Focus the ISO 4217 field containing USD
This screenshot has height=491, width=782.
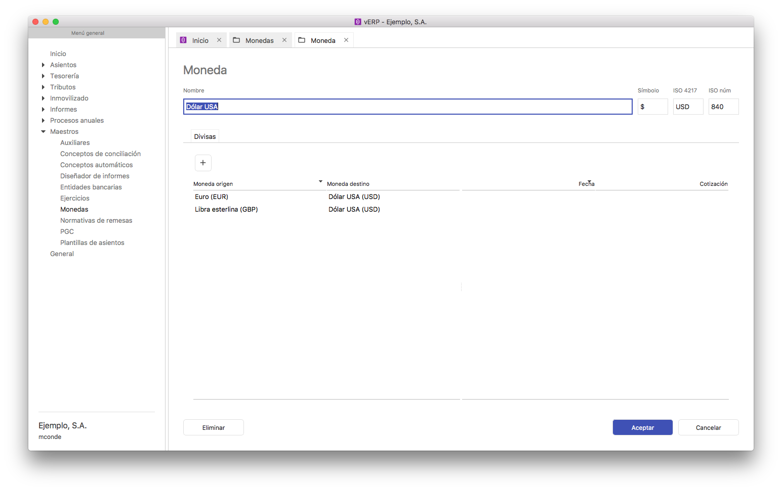688,107
